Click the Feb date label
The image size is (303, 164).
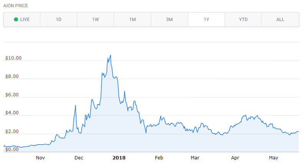point(159,158)
